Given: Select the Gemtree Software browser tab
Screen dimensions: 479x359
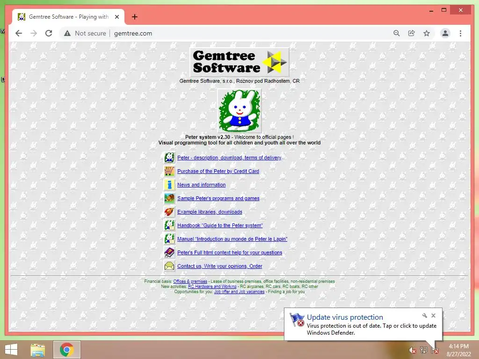Looking at the screenshot, I should point(68,17).
